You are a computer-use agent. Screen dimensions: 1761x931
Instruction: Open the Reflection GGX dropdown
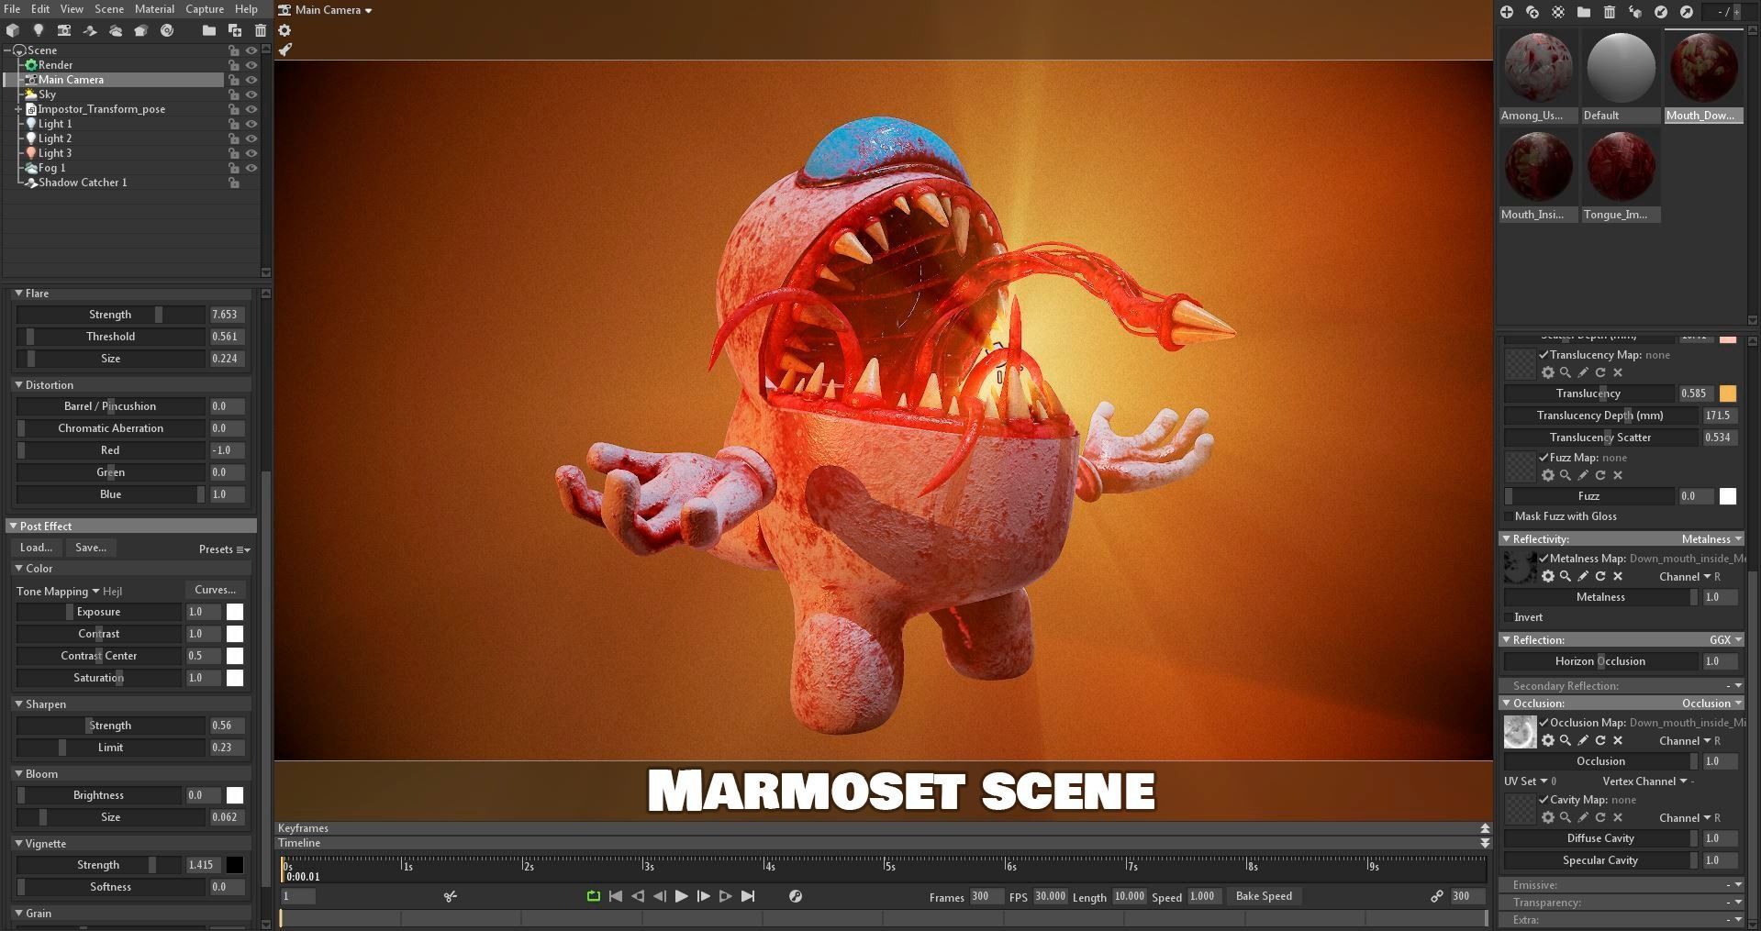1725,640
